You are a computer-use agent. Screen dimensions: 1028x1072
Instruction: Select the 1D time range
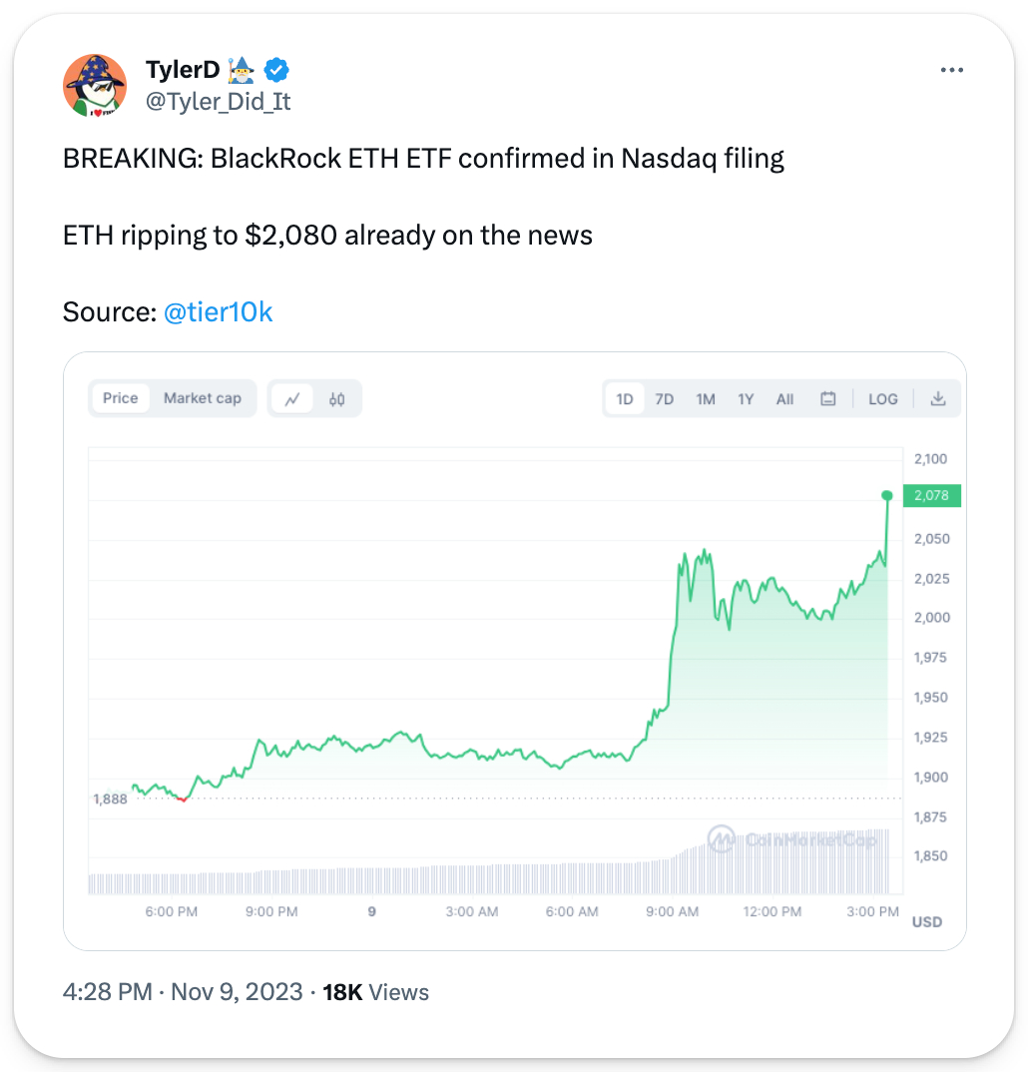point(625,398)
